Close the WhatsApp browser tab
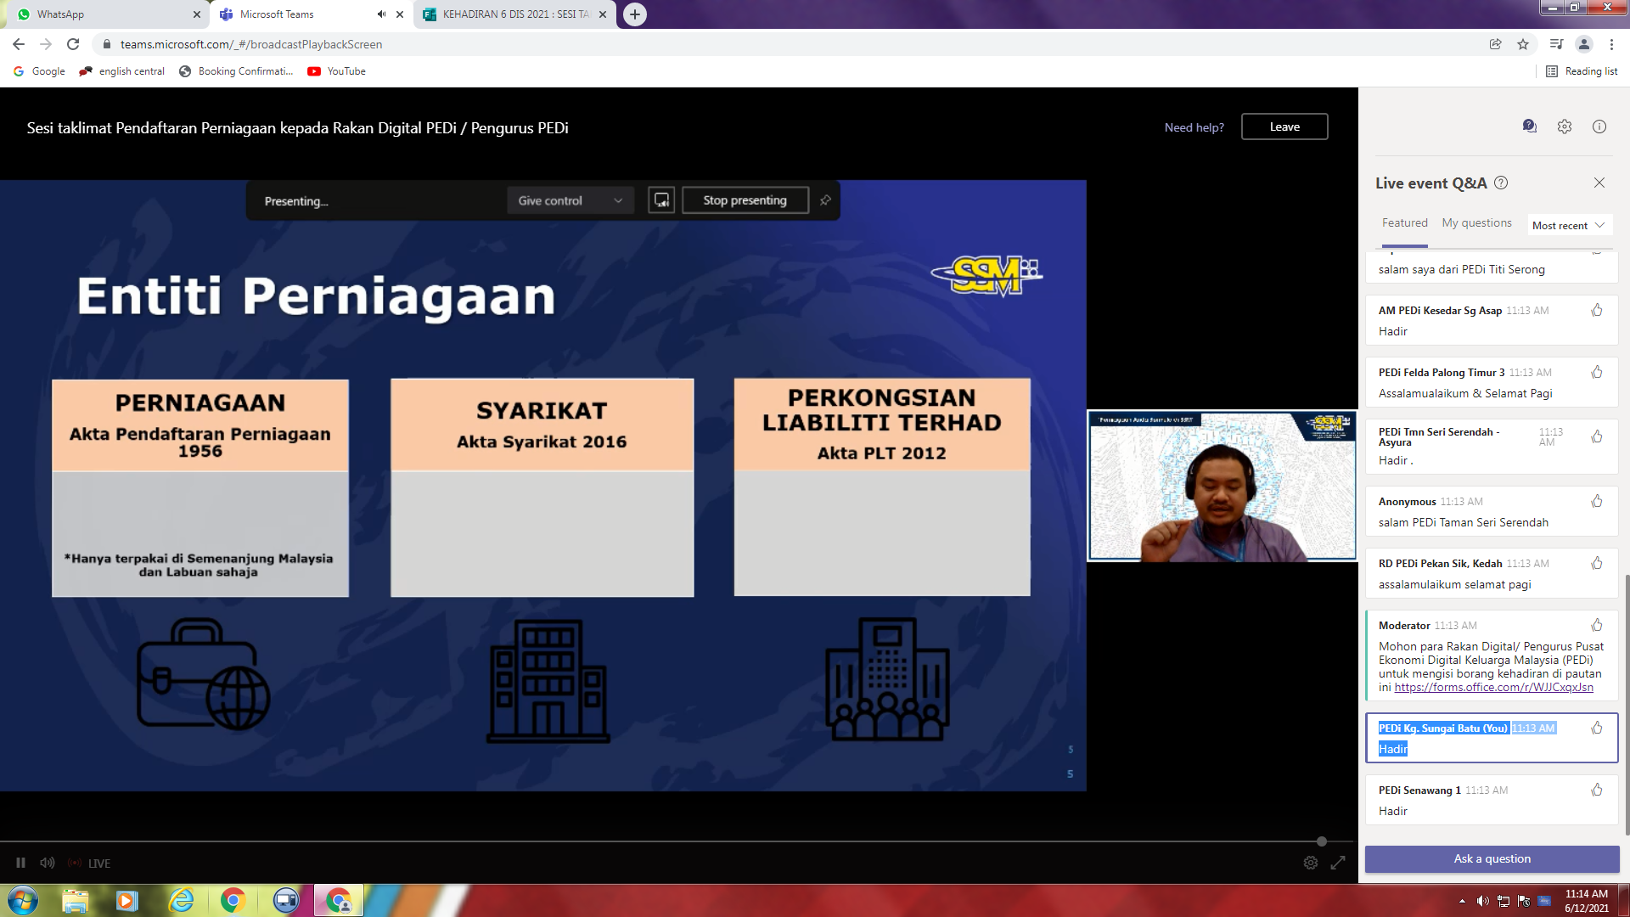Viewport: 1630px width, 917px height. (x=197, y=14)
